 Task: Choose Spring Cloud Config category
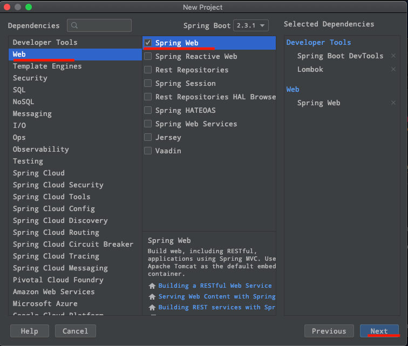click(x=75, y=209)
